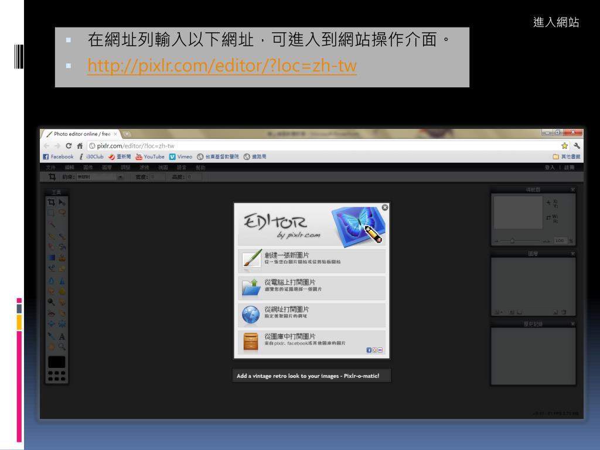Select the Brush tool
600x450 pixels.
tap(62, 237)
